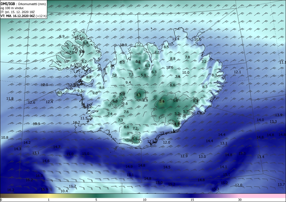286x202 pixels.
Task: Select the 10.4 value near the bottom edge
Action: coord(64,191)
